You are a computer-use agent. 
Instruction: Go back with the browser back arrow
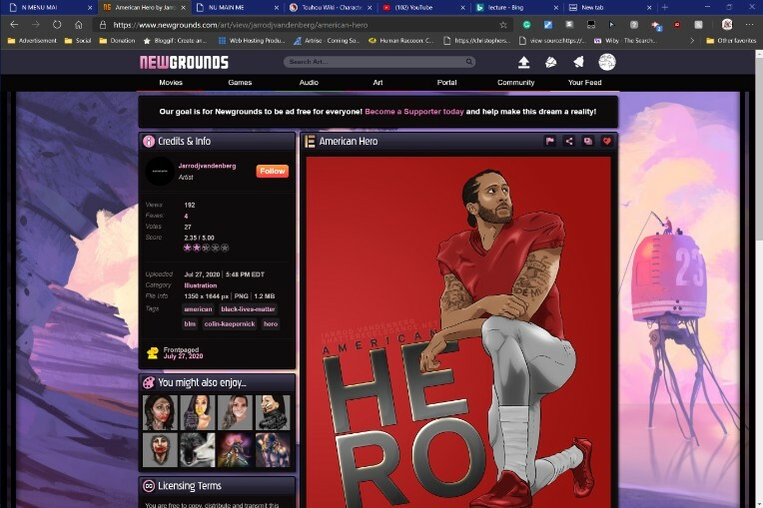pos(14,25)
